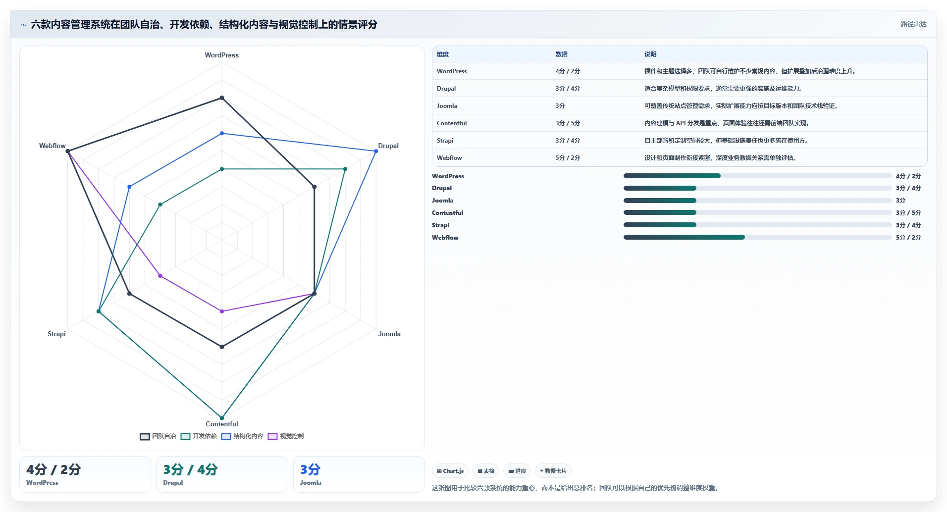
Task: Click the description starting 插件和主题选择多
Action: click(751, 71)
